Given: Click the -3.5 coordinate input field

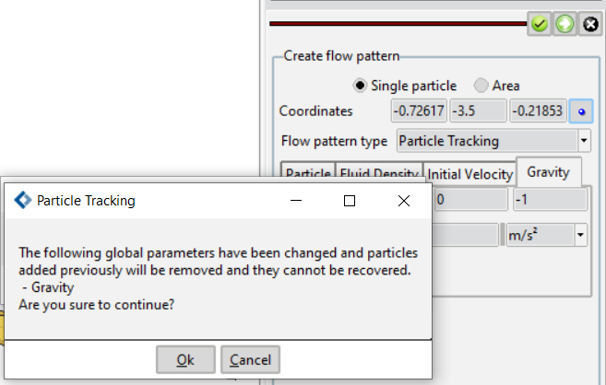Looking at the screenshot, I should [478, 111].
